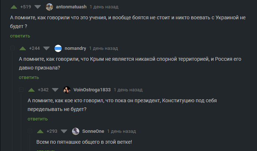This screenshot has height=151, width=257.
Task: Visit antonmatuash's profile via username
Action: click(x=71, y=7)
